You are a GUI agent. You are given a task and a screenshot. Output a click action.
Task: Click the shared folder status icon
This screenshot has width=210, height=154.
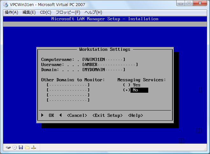tap(27, 147)
